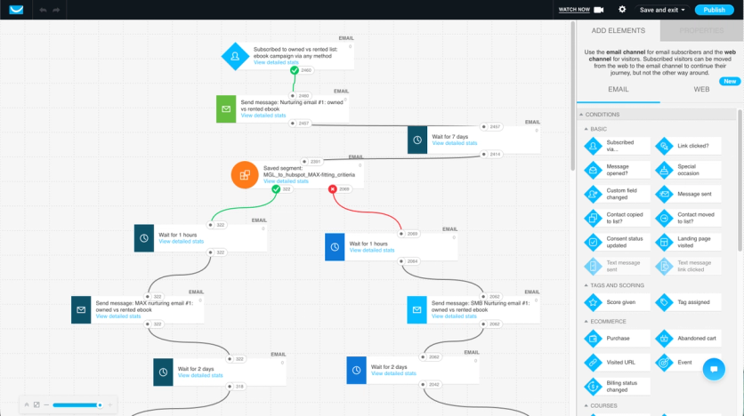Select the Custom field changed element
Screen dimensions: 744x416
(617, 194)
